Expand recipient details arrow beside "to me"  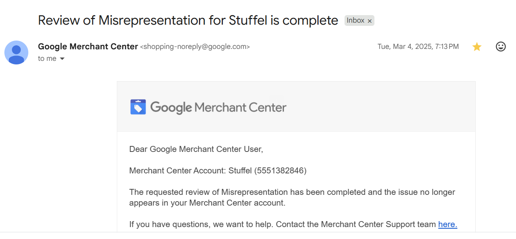click(62, 59)
